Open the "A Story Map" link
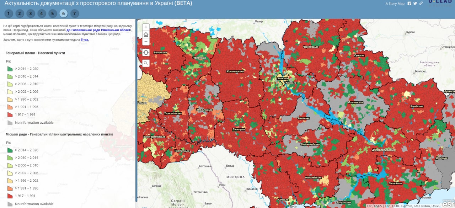The height and width of the screenshot is (208, 455). pyautogui.click(x=395, y=4)
